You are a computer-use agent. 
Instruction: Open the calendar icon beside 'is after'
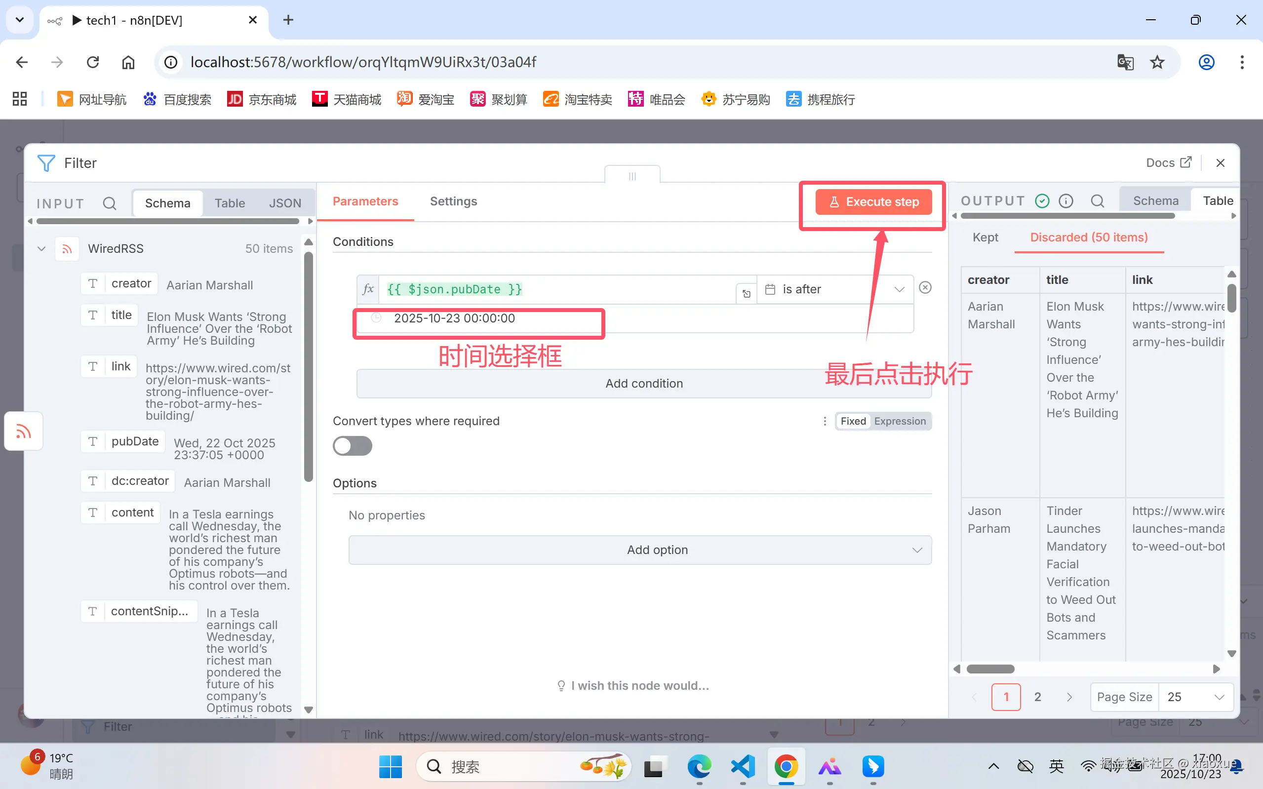[x=771, y=288]
